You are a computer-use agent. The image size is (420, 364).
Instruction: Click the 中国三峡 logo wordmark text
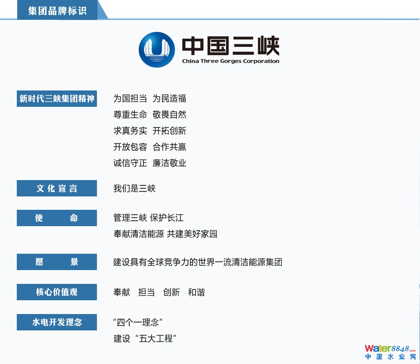coord(230,46)
